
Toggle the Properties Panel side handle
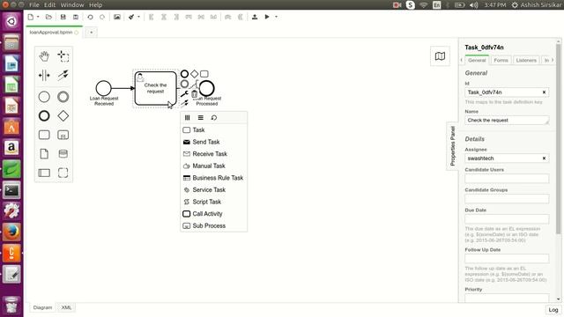(452, 146)
